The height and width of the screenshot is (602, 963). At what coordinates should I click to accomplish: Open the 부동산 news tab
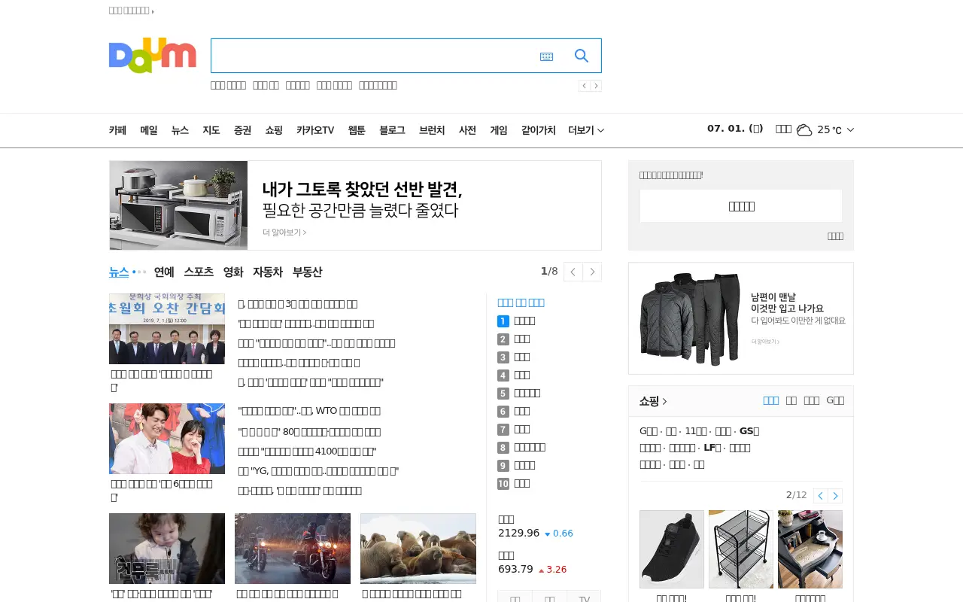(308, 272)
